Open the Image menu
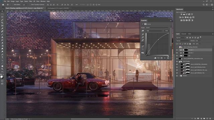 pos(13,1)
